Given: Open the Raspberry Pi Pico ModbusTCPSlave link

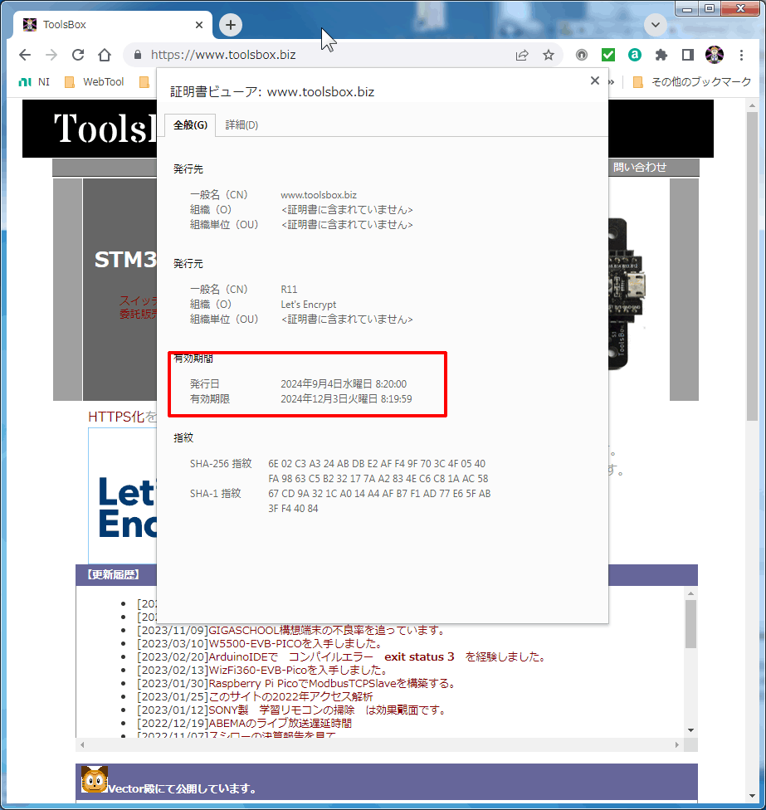Looking at the screenshot, I should (x=333, y=684).
